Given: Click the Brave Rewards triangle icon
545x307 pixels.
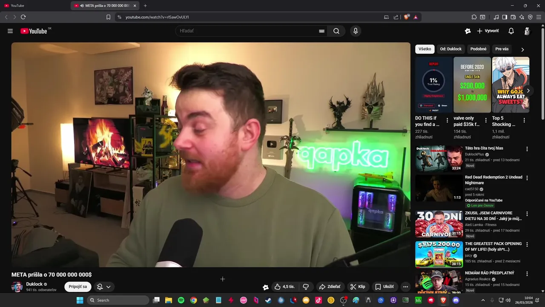Looking at the screenshot, I should [x=416, y=17].
